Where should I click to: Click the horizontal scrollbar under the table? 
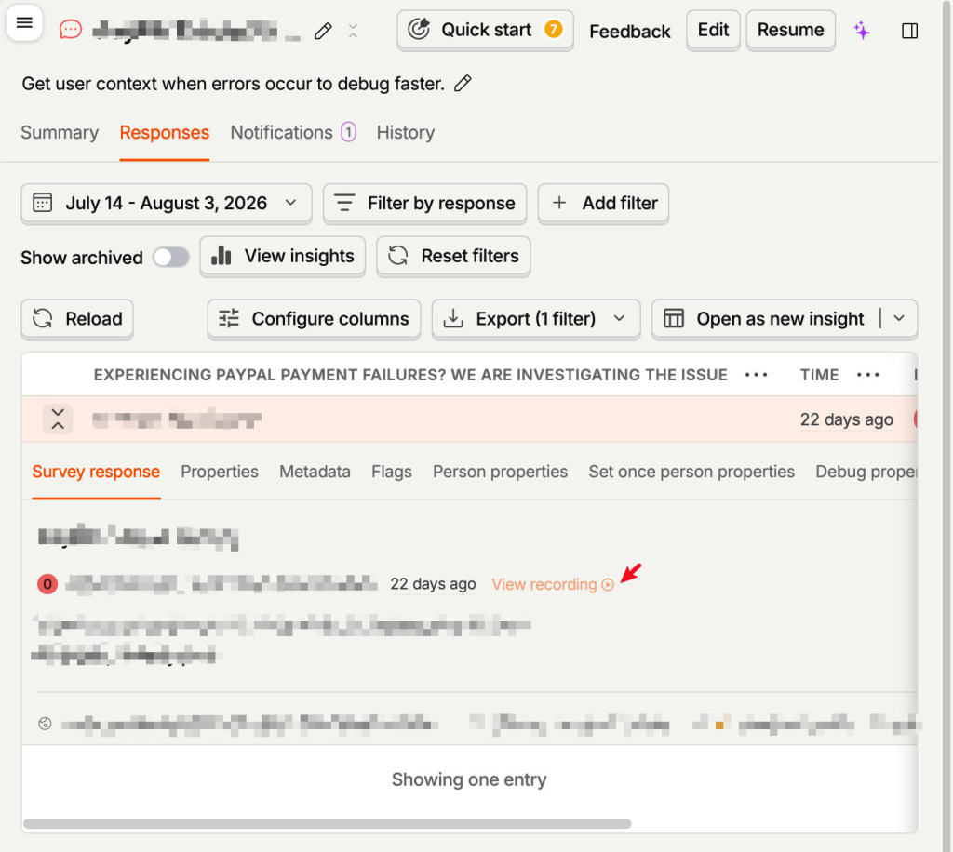click(x=327, y=823)
